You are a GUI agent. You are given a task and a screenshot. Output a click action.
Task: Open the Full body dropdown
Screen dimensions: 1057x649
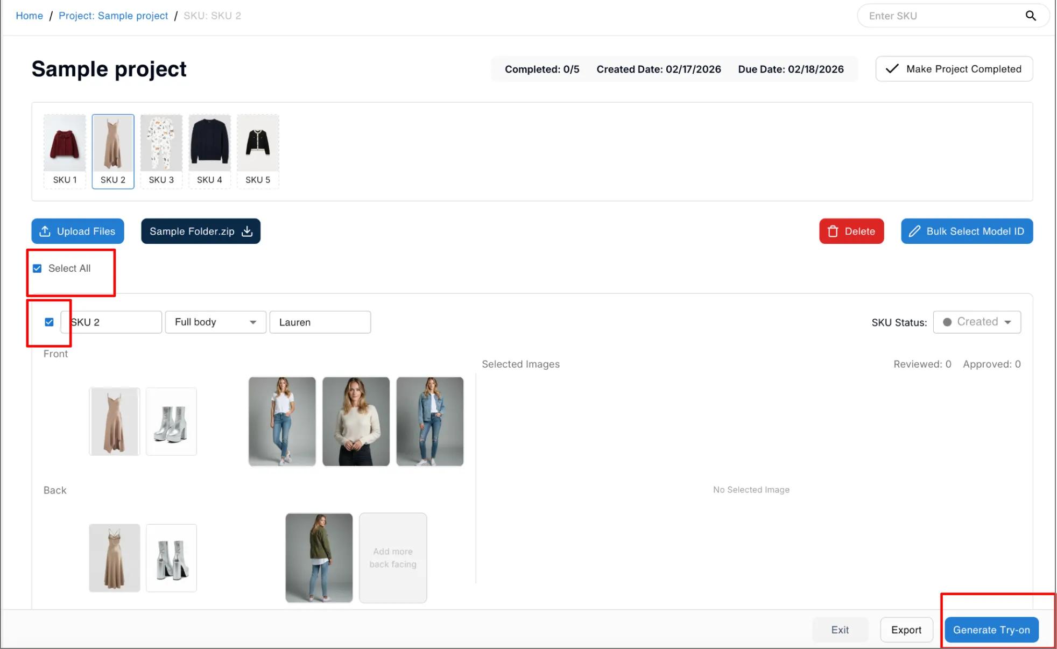point(215,322)
